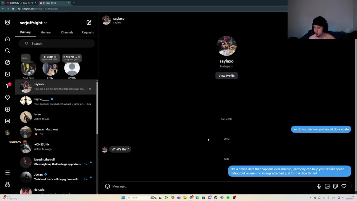Image resolution: width=357 pixels, height=201 pixels.
Task: Open a new browser tab
Action: (74, 3)
